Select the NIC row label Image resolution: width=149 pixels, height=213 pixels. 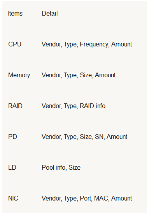point(13,199)
